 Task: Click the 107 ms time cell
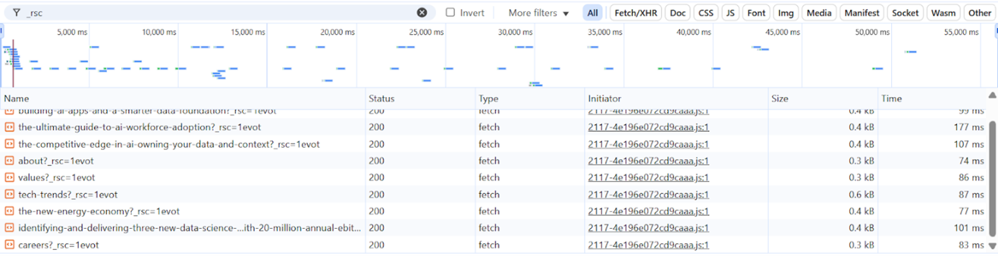point(932,144)
